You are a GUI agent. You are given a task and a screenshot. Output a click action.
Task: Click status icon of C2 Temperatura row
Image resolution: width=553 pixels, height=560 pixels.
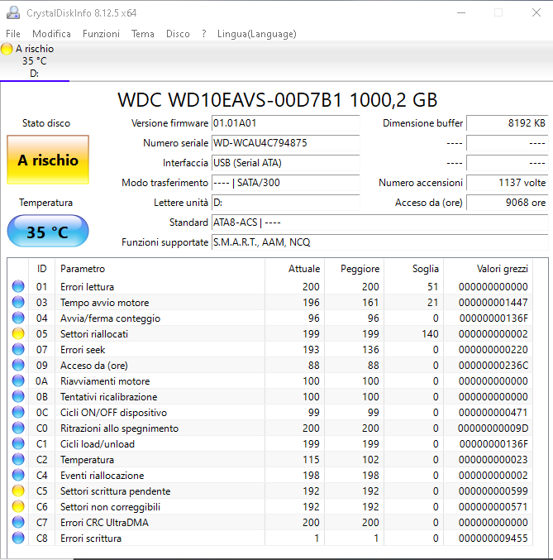click(x=18, y=459)
